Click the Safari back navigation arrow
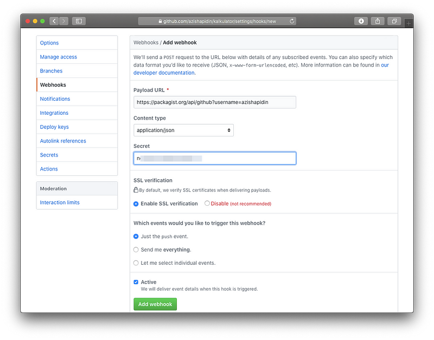 tap(54, 21)
